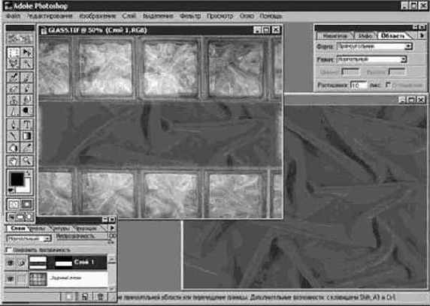Toggle the preserve transparency checkbox
The height and width of the screenshot is (306, 430).
coord(9,250)
